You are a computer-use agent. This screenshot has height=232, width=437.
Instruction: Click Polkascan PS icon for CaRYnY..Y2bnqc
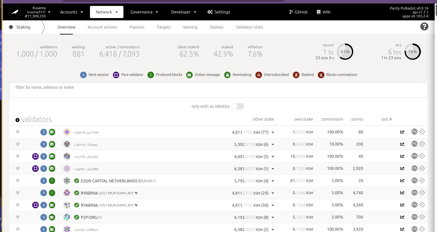(414, 144)
